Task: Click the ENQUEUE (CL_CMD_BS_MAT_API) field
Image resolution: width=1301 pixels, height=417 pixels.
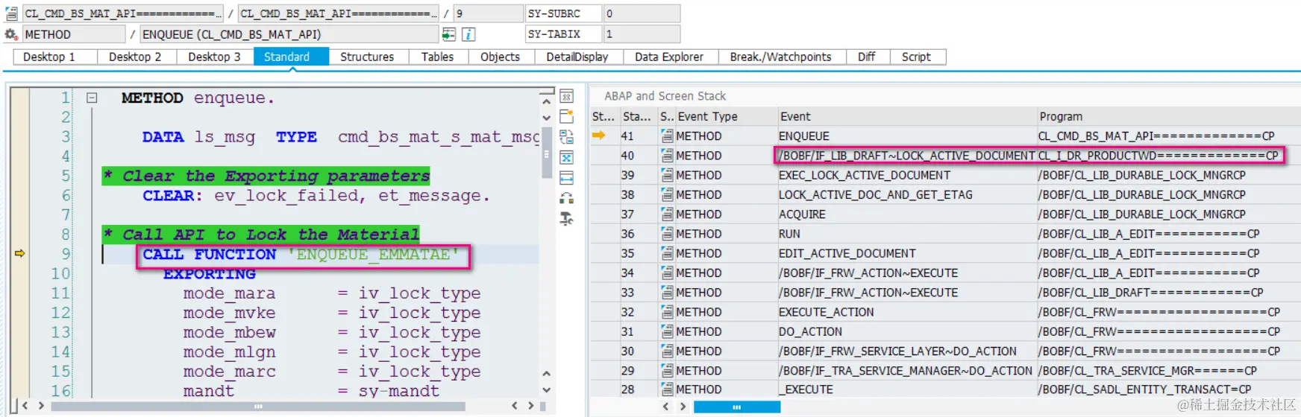Action: [289, 34]
